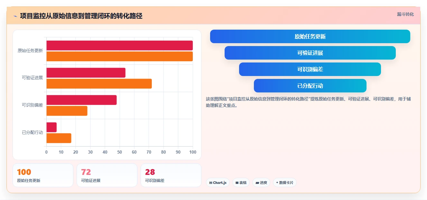Image resolution: width=427 pixels, height=200 pixels.
Task: Click the orange bar for 可识别偏差
Action: pyautogui.click(x=67, y=111)
